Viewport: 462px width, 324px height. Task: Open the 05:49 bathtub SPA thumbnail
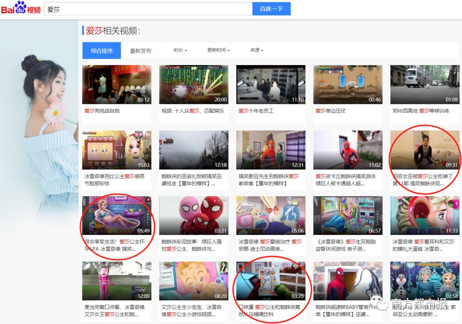pyautogui.click(x=117, y=216)
